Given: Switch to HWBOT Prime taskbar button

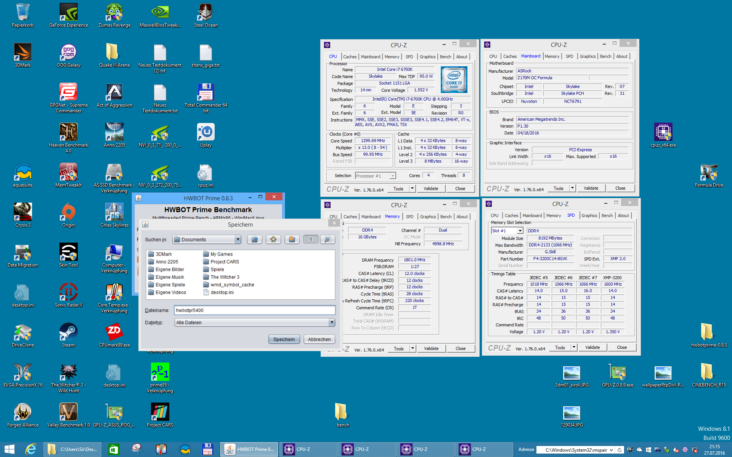Looking at the screenshot, I should pos(249,449).
